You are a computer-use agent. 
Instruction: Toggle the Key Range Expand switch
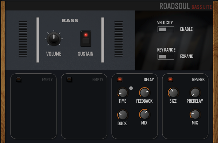[166, 57]
